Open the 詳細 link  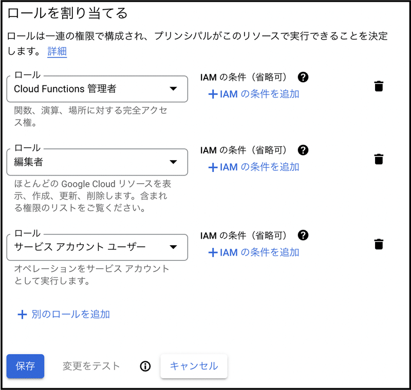57,51
